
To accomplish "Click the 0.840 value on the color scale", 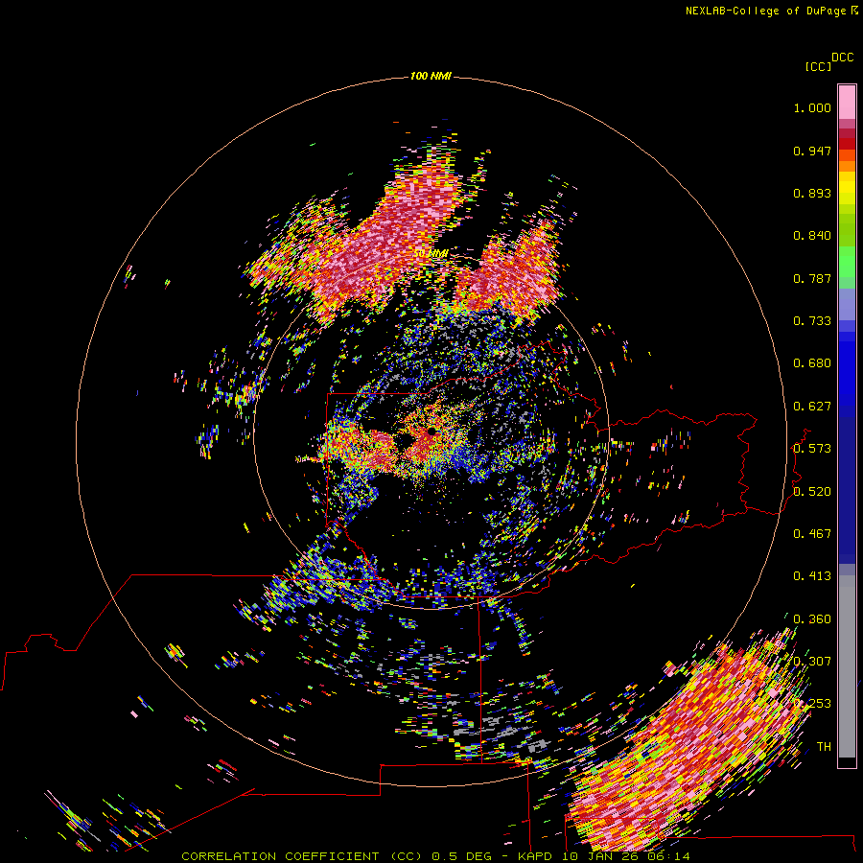I will coord(812,236).
